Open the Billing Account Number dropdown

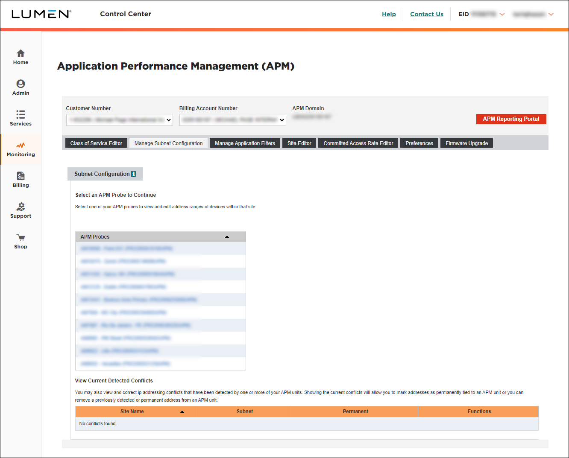[232, 120]
